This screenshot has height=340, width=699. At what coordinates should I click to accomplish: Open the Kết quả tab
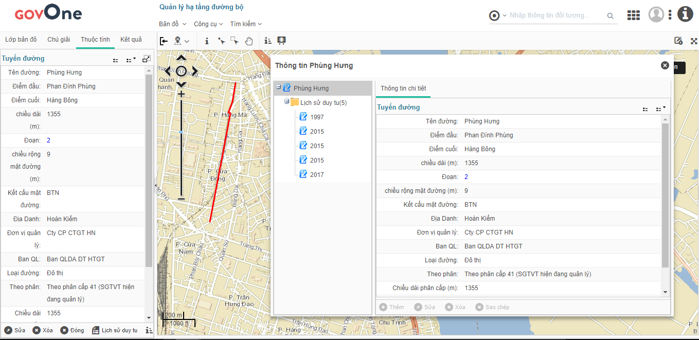click(x=131, y=40)
